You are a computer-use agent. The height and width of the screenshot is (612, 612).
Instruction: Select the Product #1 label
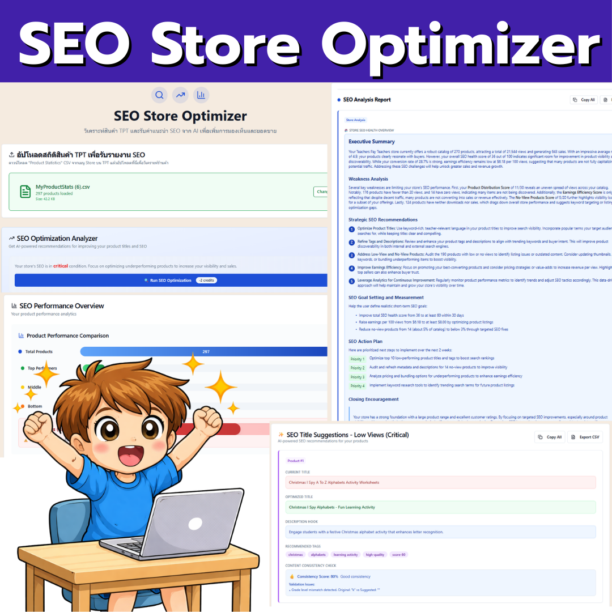pos(295,461)
